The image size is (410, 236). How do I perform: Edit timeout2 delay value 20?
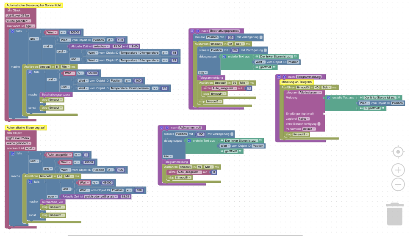coord(60,176)
